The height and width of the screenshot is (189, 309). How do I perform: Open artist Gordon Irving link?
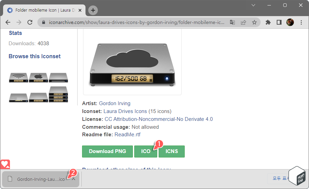(114, 103)
